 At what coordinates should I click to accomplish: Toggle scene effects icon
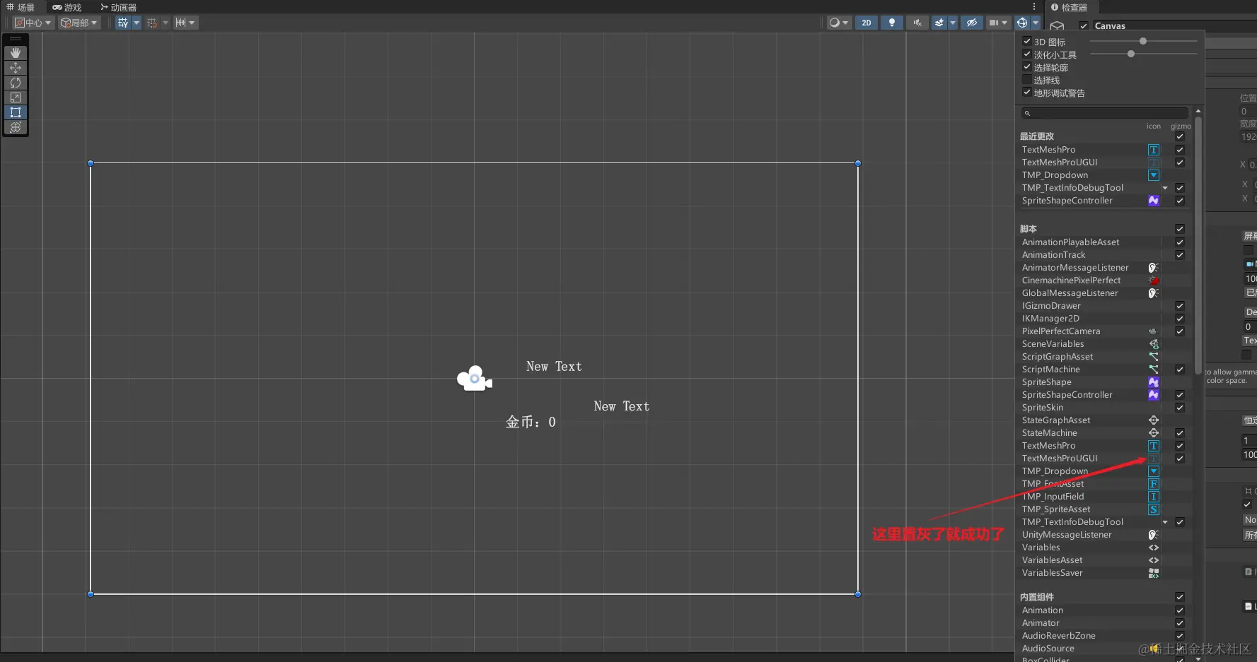[939, 23]
